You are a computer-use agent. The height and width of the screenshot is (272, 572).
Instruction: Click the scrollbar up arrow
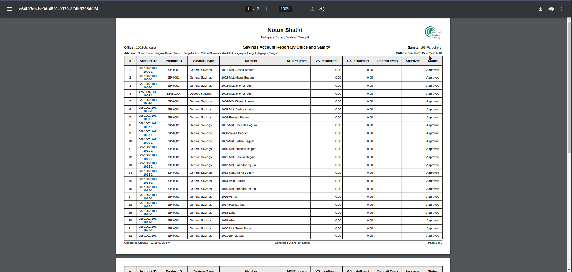point(569,20)
